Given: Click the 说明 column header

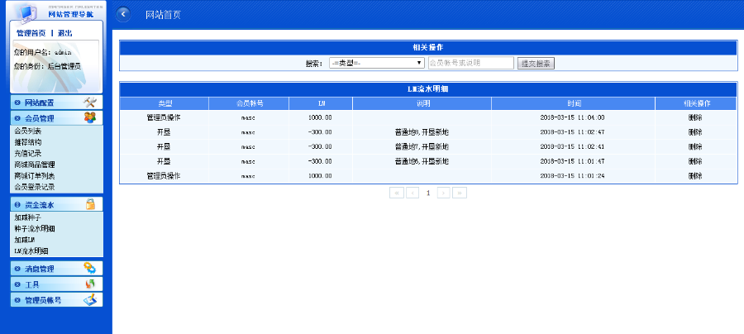Looking at the screenshot, I should click(422, 103).
